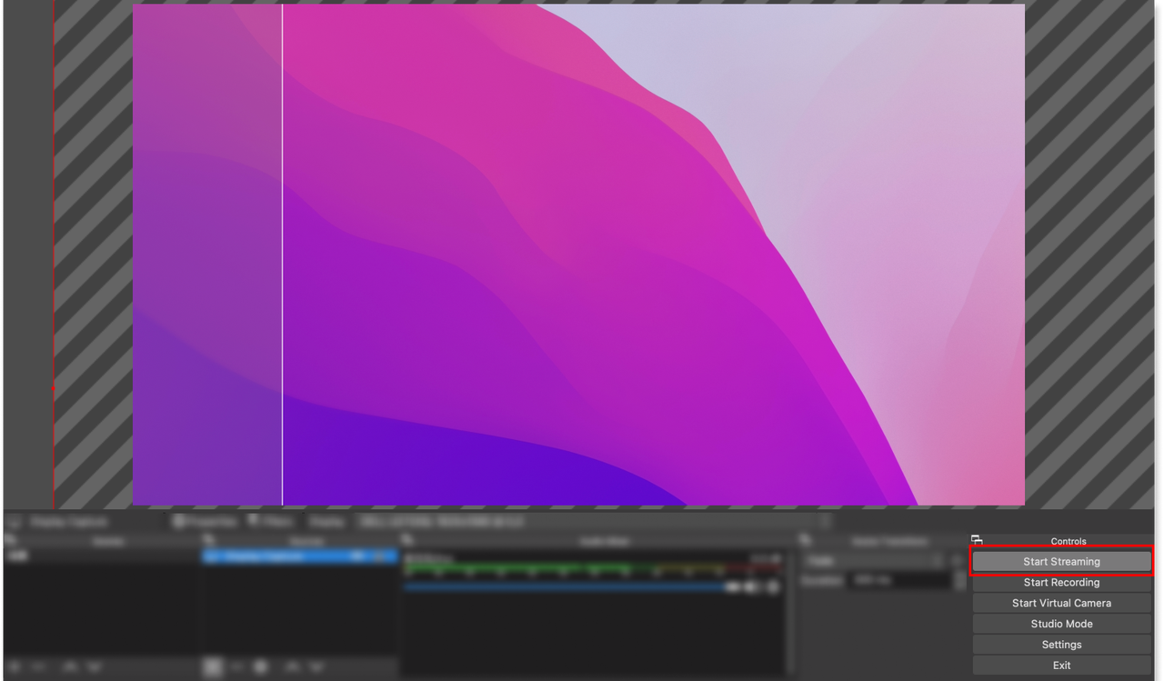The height and width of the screenshot is (681, 1164).
Task: Pop out the Scene Transitions dock icon
Action: click(x=805, y=540)
